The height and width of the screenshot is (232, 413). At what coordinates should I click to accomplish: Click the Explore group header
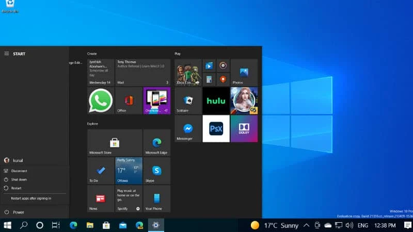coord(92,124)
